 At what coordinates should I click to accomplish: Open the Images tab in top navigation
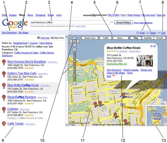coord(13,15)
